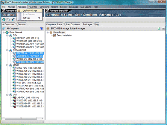
Task: Collapse the Demo Project node
Action: click(48, 33)
